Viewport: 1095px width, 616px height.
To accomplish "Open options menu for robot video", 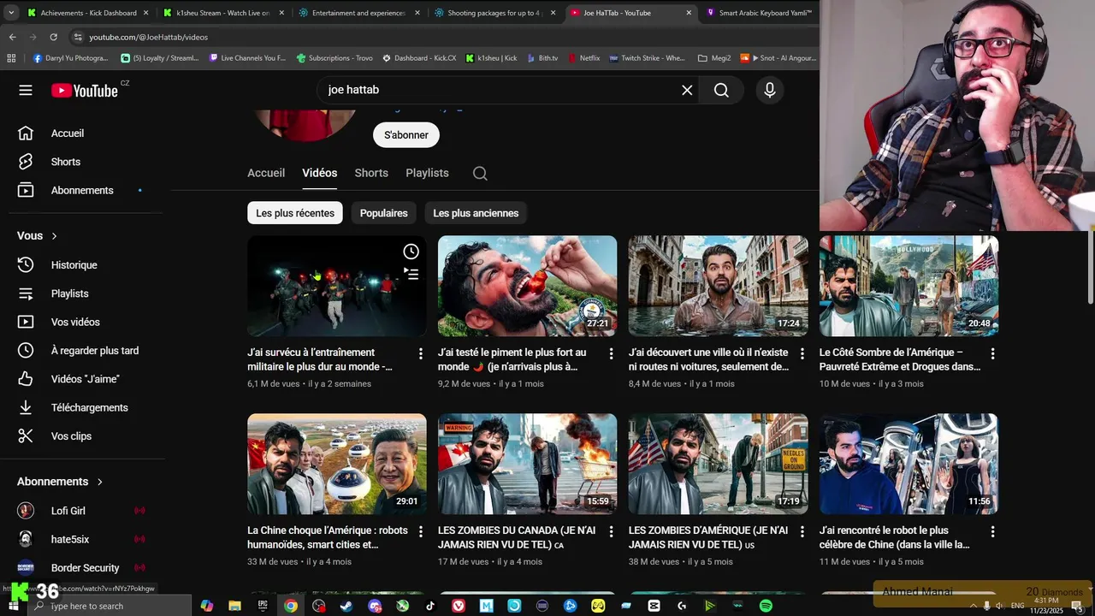I will [x=992, y=531].
